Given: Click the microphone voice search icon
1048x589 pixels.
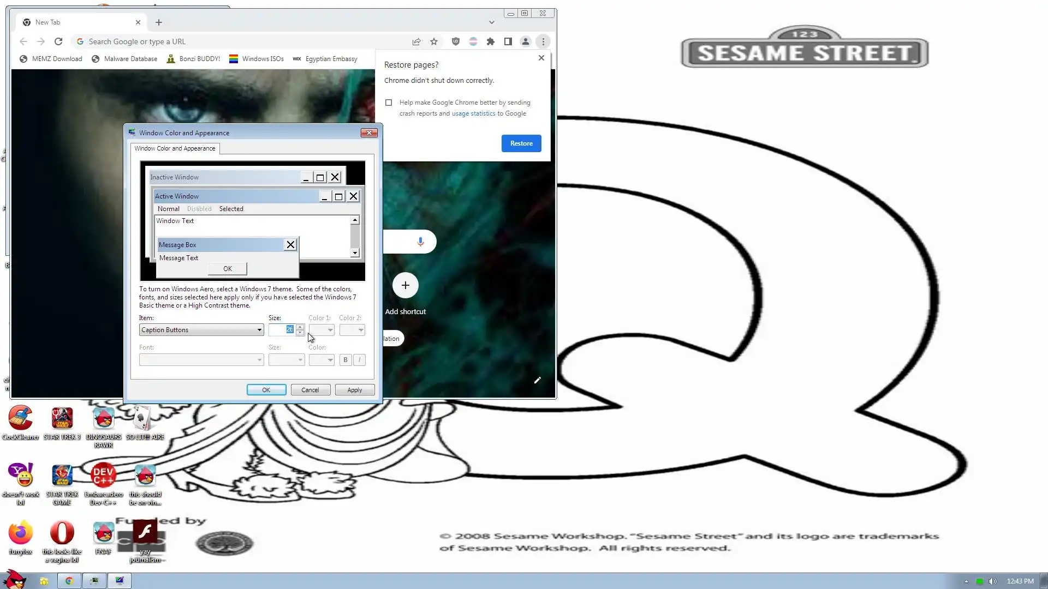Looking at the screenshot, I should click(x=420, y=241).
